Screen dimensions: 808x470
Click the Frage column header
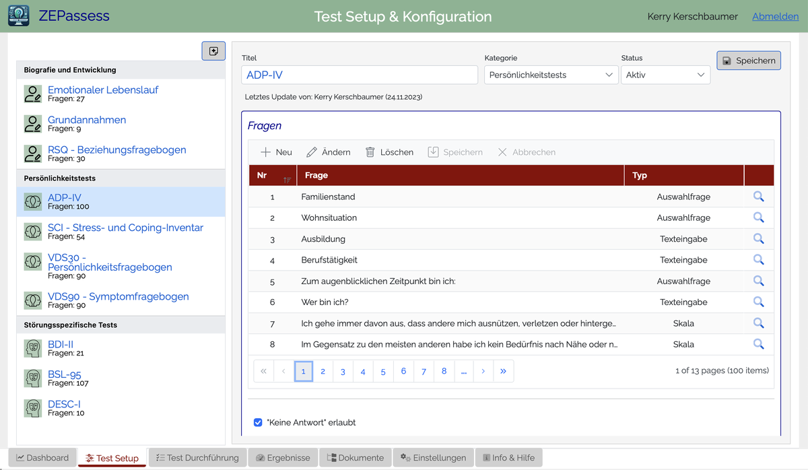pos(461,175)
